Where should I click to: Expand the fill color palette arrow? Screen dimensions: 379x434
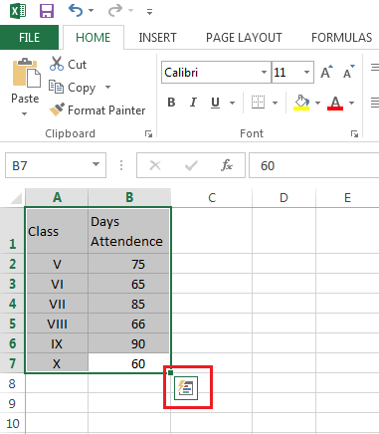pyautogui.click(x=317, y=103)
